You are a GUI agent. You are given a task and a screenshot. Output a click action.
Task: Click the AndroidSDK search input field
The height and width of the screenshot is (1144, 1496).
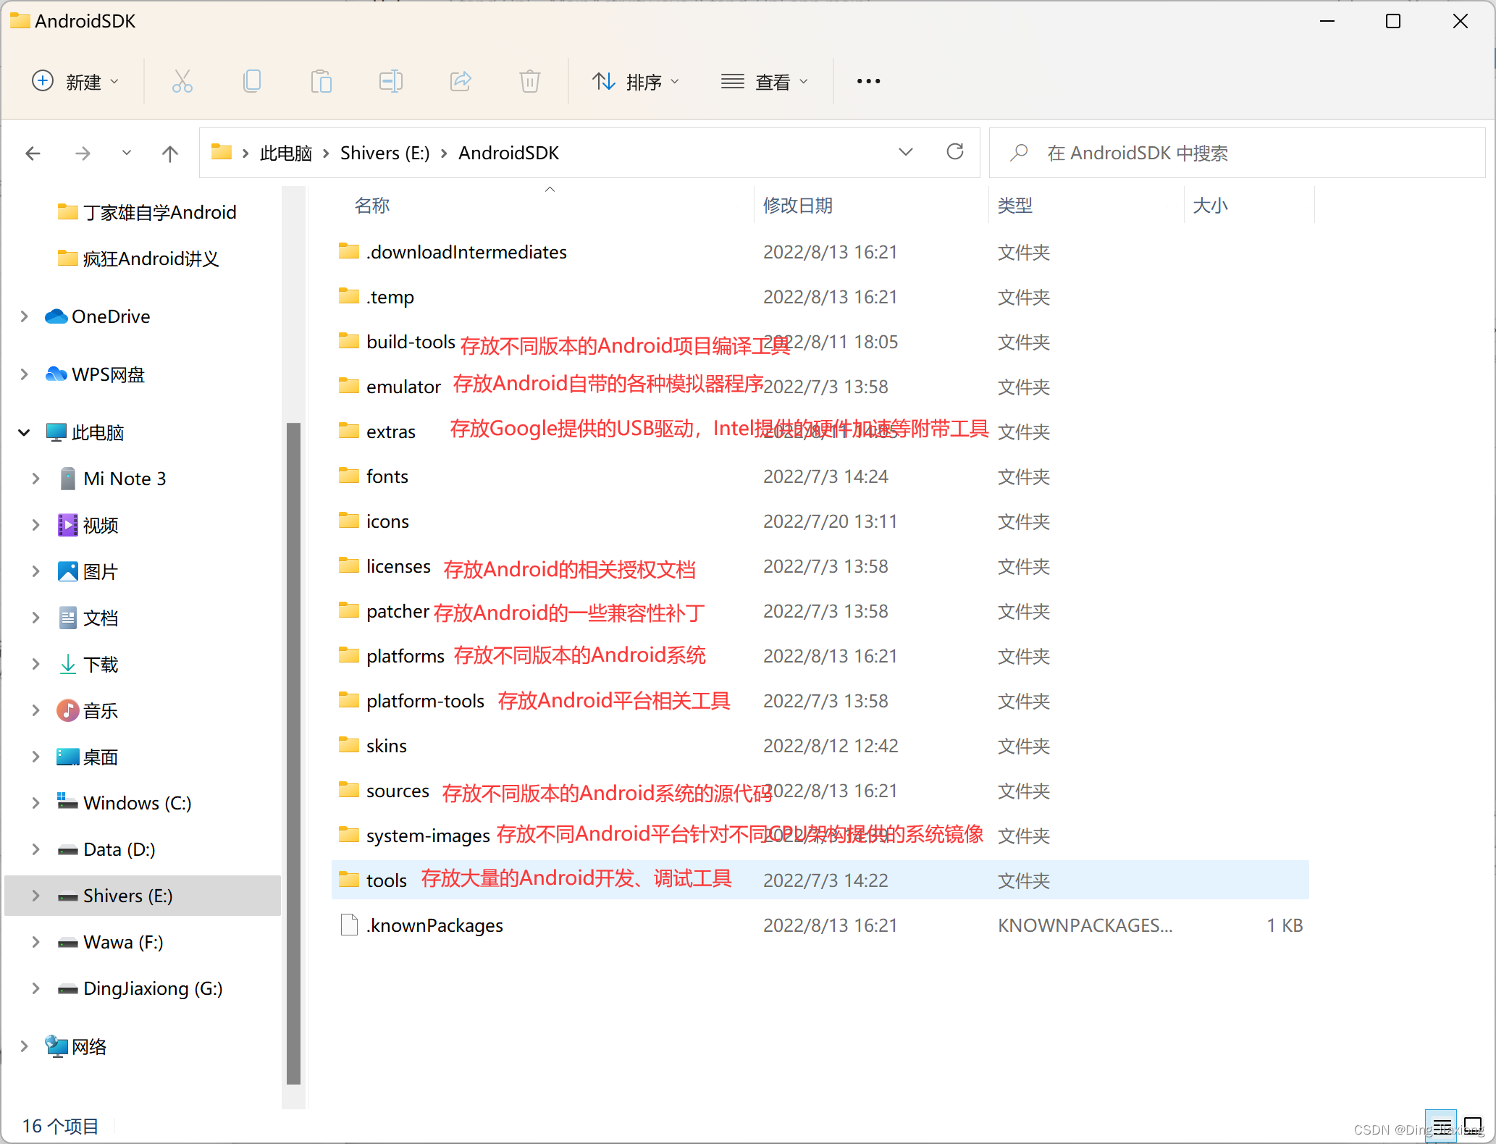(1237, 153)
